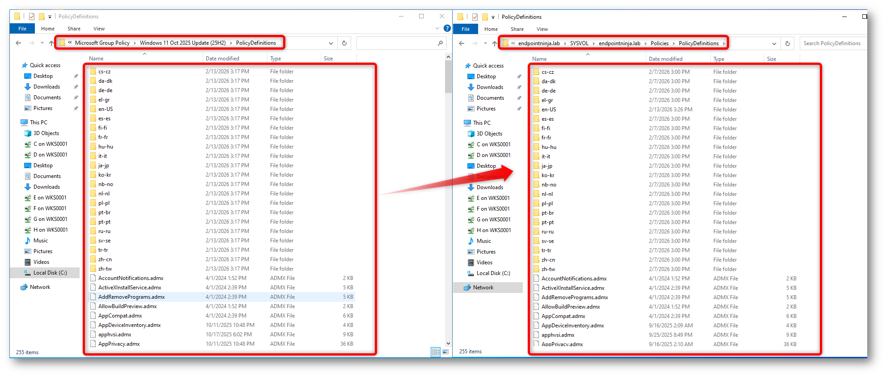Expand the ribbon in Group Policy window

437,28
